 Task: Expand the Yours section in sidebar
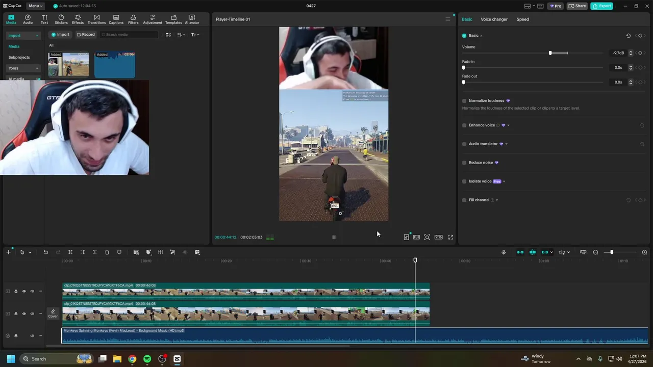point(37,68)
